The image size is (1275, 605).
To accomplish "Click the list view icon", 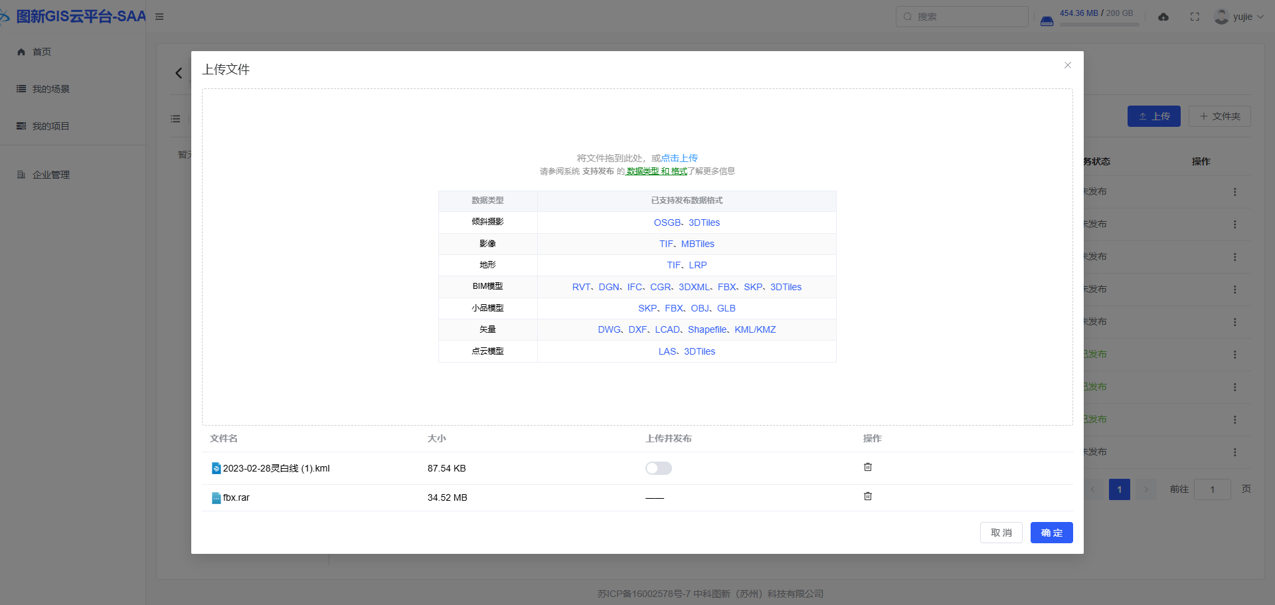I will [x=175, y=119].
